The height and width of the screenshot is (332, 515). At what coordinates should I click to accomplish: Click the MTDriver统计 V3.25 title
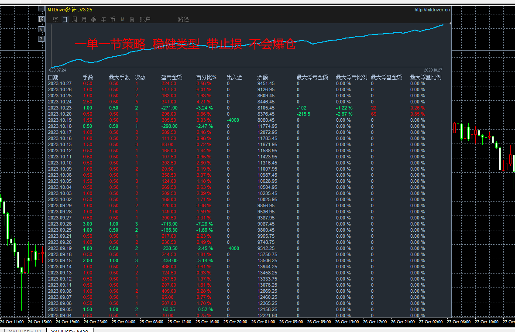(x=70, y=10)
